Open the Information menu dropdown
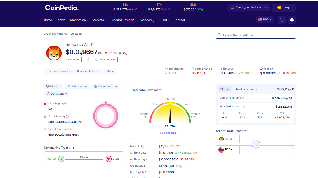The image size is (318, 178). pos(79,20)
